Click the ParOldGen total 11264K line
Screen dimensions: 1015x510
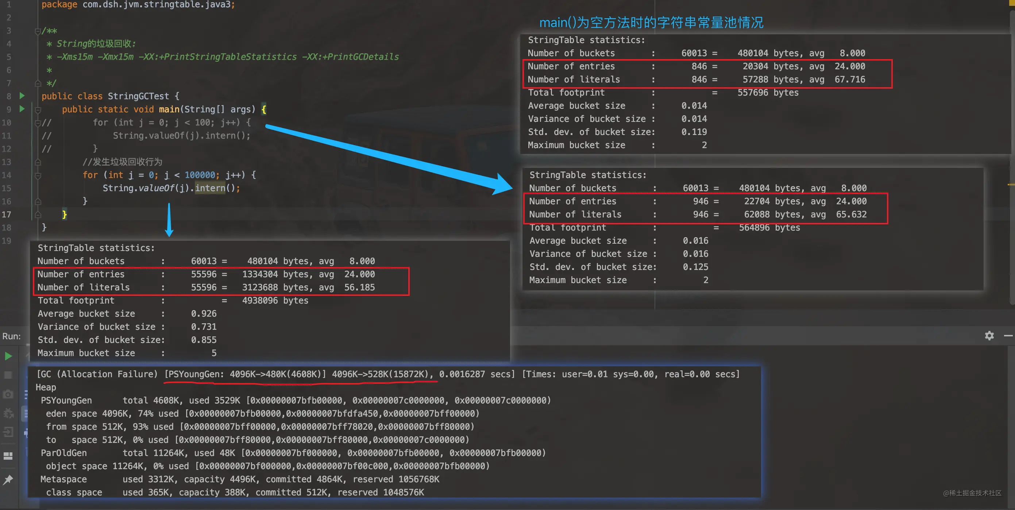[294, 453]
